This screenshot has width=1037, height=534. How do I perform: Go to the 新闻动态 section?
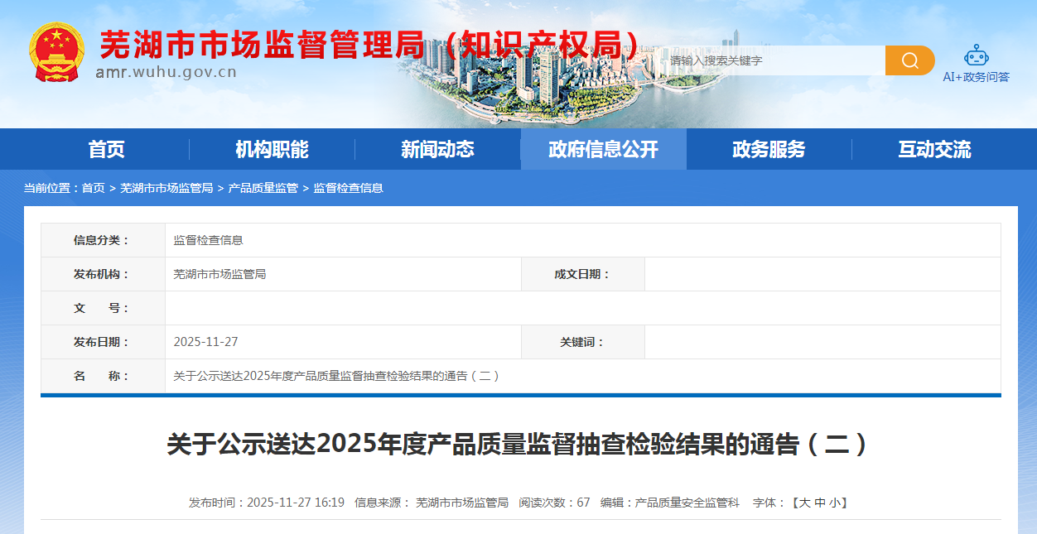click(437, 150)
